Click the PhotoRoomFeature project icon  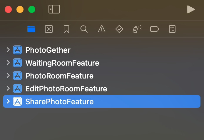pyautogui.click(x=18, y=76)
